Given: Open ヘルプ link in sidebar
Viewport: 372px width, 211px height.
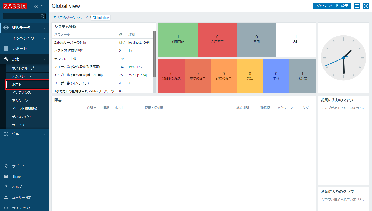Looking at the screenshot, I should tap(17, 187).
